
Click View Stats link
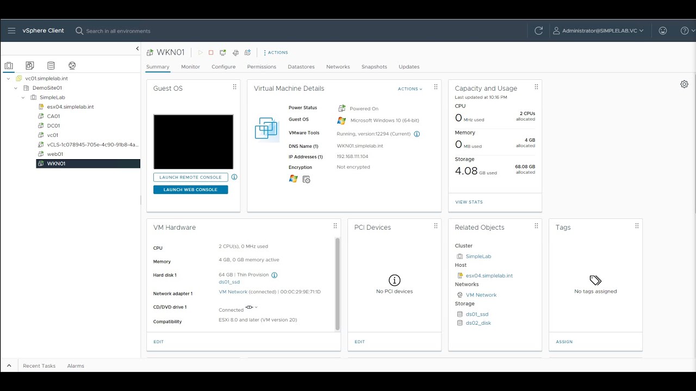pos(469,202)
